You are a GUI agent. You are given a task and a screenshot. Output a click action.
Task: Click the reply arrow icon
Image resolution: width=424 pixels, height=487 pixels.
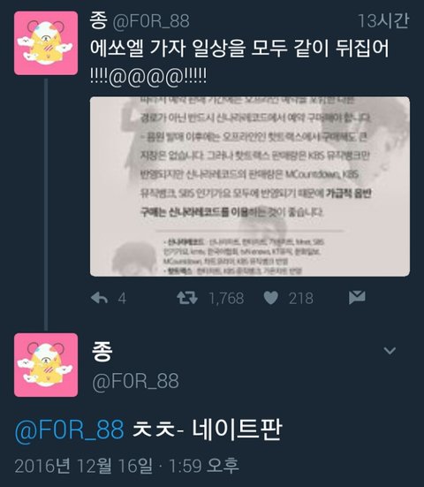tap(99, 298)
